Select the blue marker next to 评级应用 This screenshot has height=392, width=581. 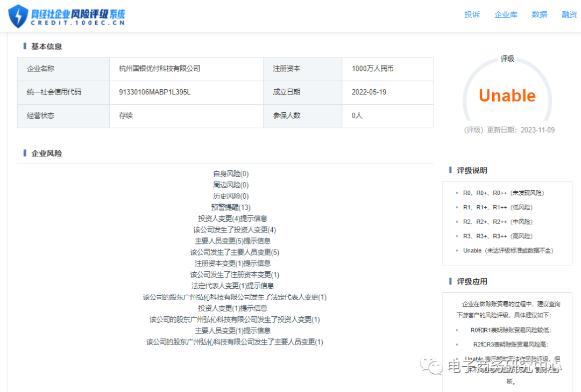449,281
